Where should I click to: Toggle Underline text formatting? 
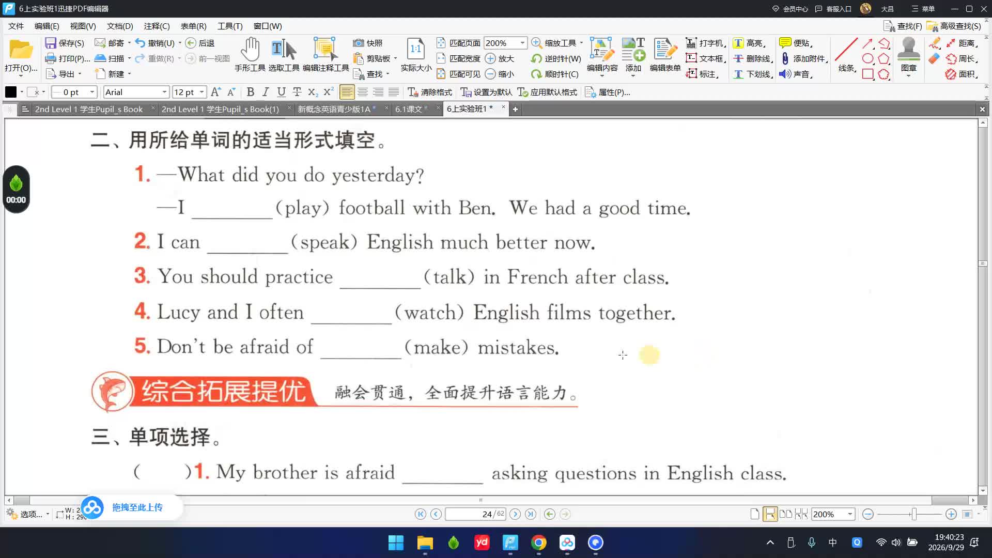tap(281, 92)
